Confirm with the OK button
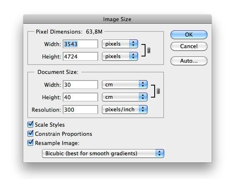Screen dimensions: 232x179 pos(189,34)
